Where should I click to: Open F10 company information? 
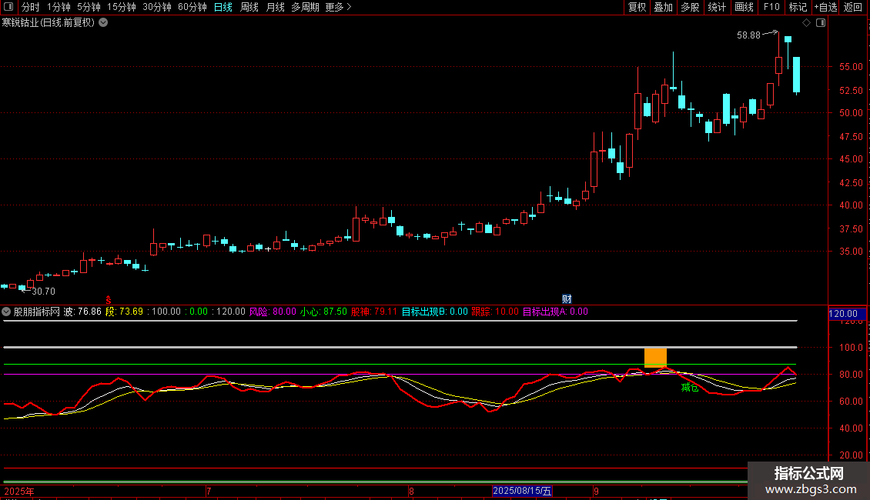tap(771, 7)
